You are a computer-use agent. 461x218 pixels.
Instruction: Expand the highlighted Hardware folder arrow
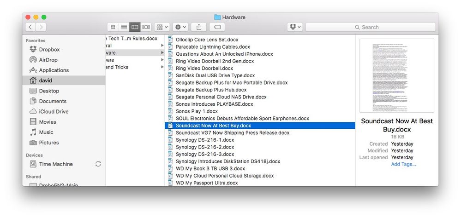pyautogui.click(x=162, y=53)
